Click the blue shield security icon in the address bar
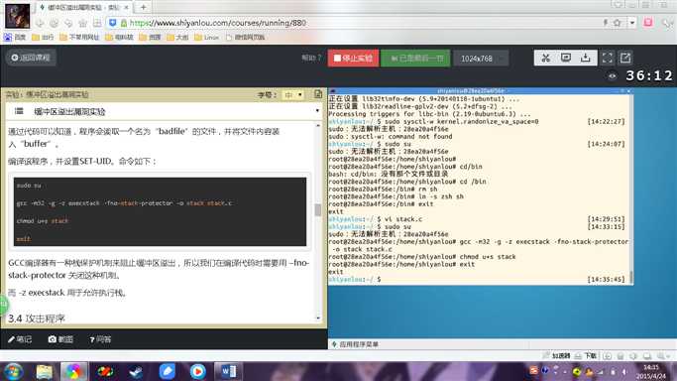677x381 pixels. pos(112,23)
